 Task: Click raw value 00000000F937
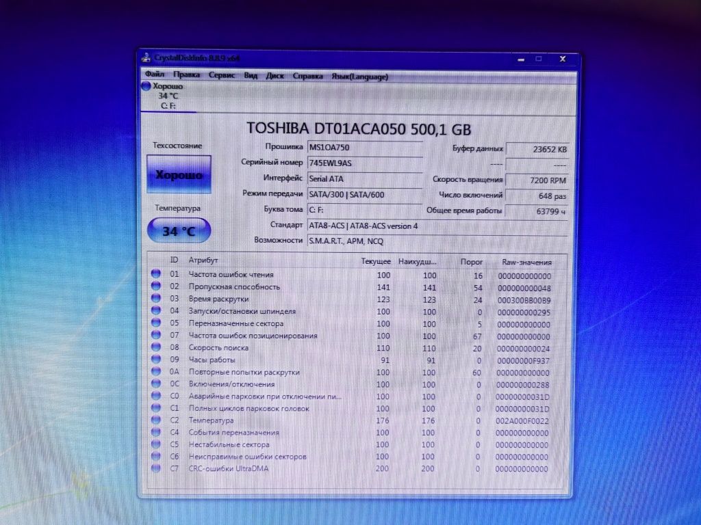pos(523,361)
